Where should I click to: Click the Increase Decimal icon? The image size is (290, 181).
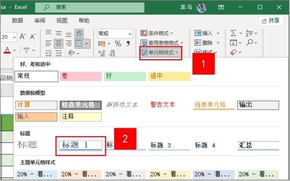(102, 53)
